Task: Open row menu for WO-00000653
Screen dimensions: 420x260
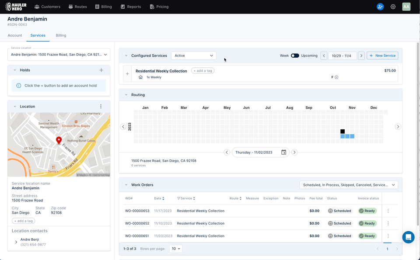Action: (388, 211)
